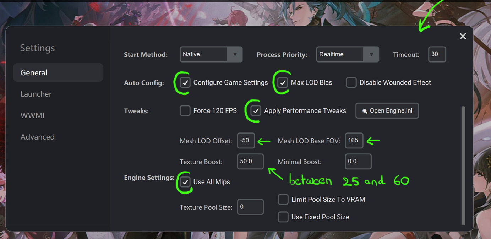
Task: Open the Native start method combo box
Action: pos(211,55)
